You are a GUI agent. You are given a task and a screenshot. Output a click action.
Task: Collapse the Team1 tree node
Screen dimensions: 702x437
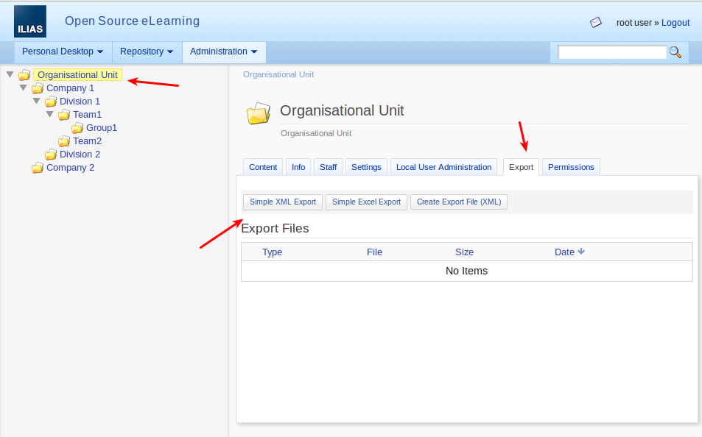pyautogui.click(x=49, y=114)
